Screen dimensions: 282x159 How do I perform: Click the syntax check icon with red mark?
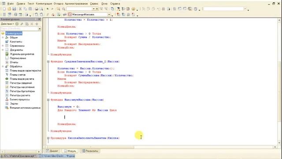pos(53,15)
